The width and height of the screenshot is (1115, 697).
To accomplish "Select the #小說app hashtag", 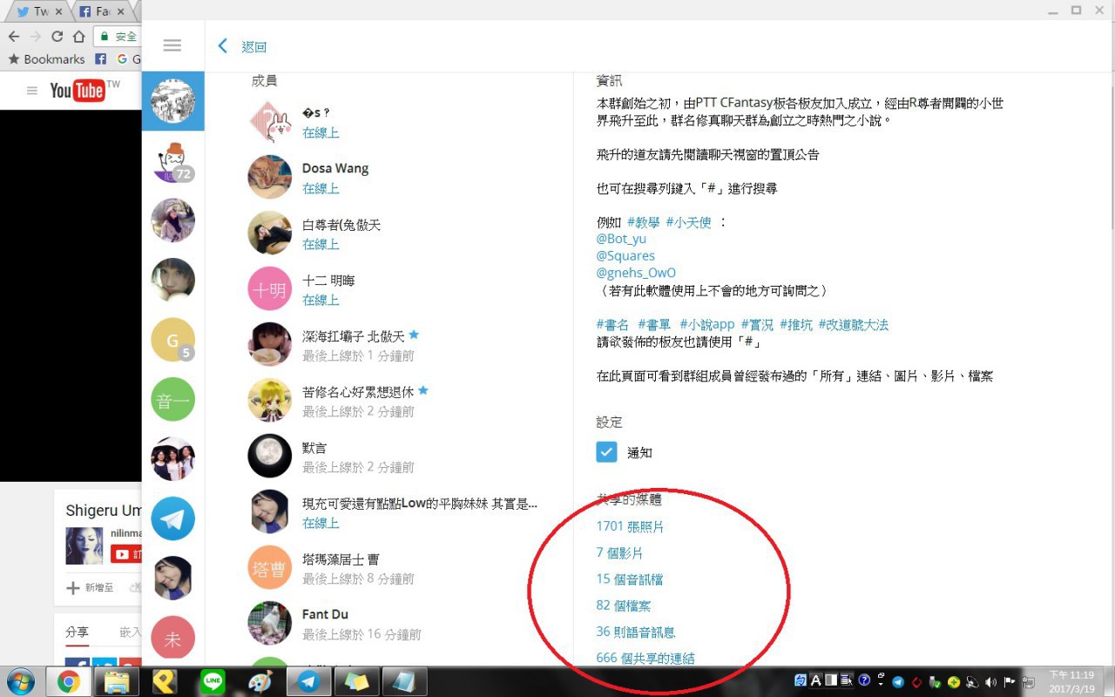I will tap(706, 325).
